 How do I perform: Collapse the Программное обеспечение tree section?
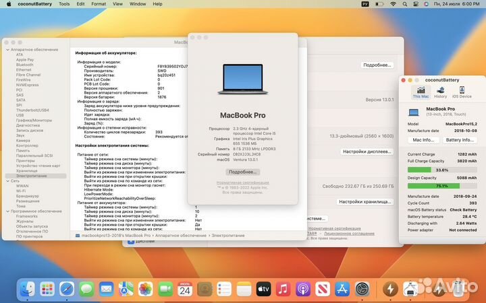(x=7, y=211)
